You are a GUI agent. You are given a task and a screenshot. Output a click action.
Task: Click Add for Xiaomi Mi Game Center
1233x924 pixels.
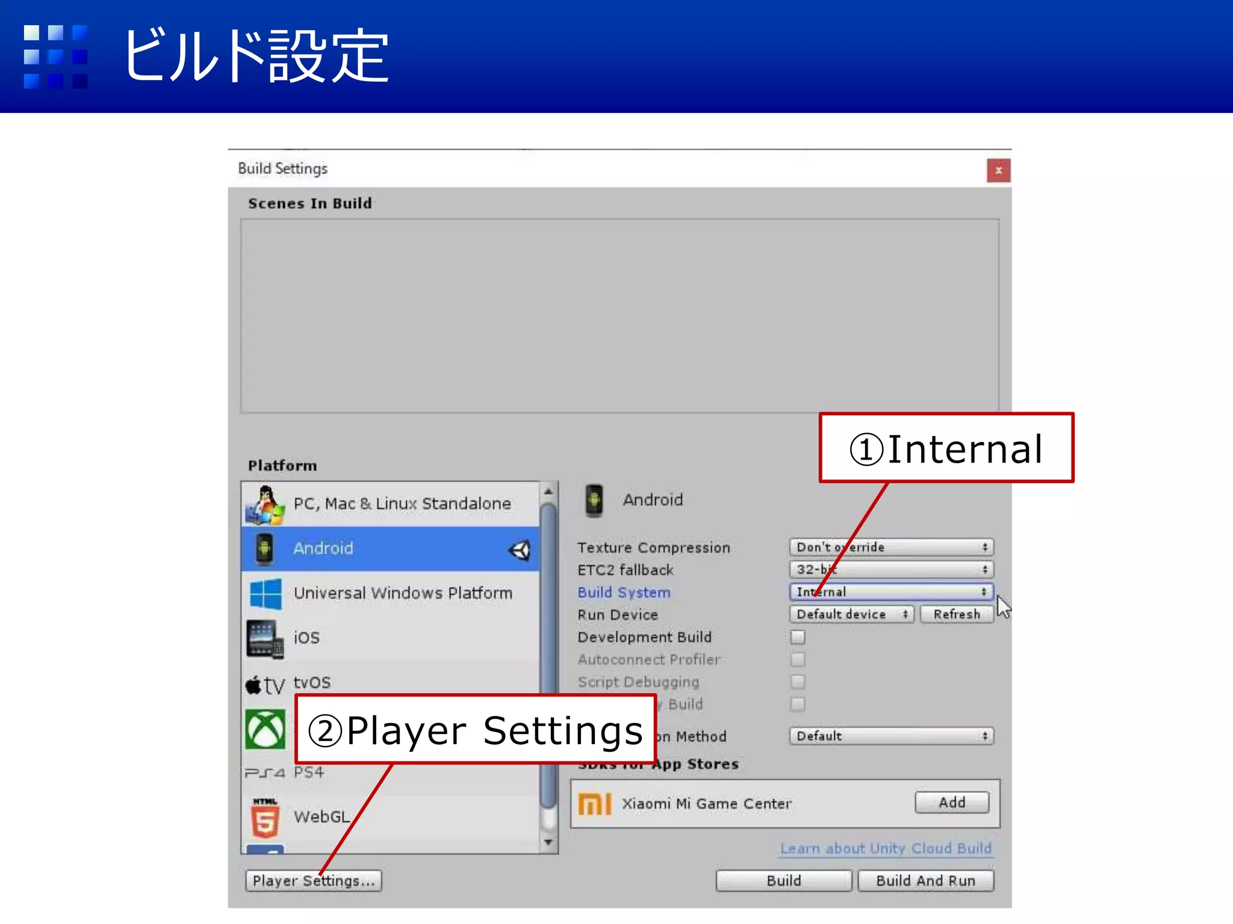952,802
